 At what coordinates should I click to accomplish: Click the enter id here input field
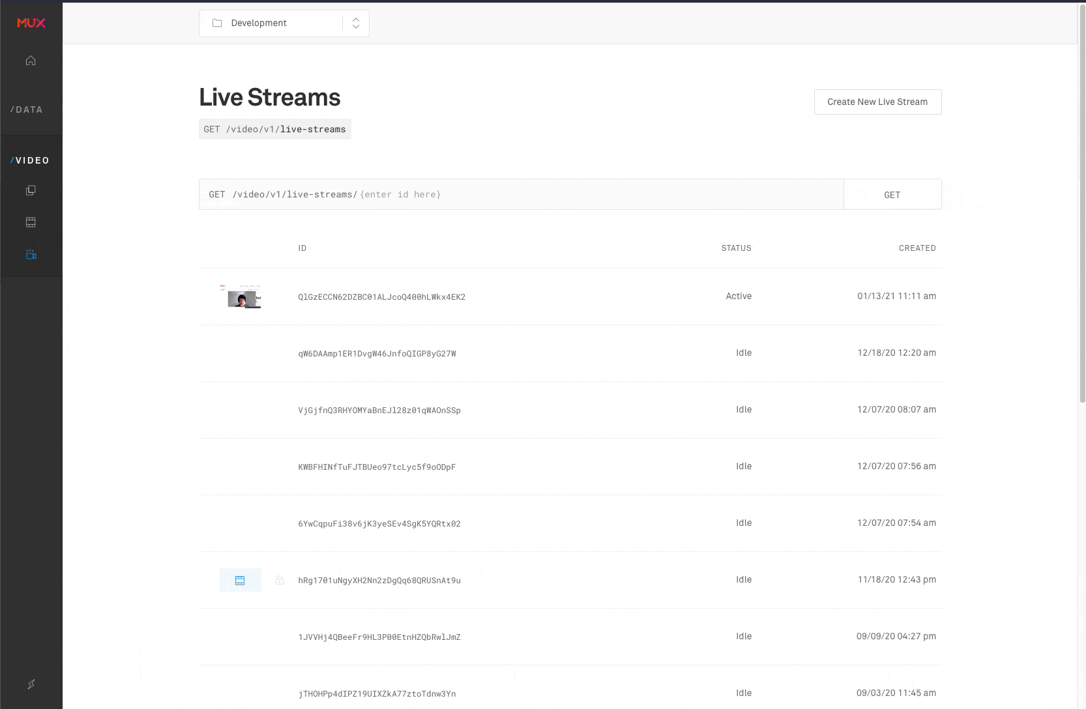(x=400, y=194)
